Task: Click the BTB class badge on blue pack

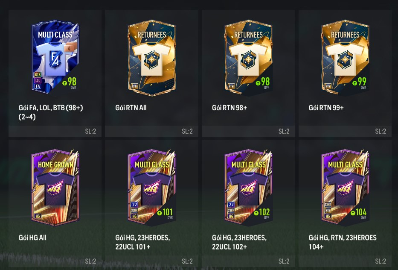Action: click(38, 75)
